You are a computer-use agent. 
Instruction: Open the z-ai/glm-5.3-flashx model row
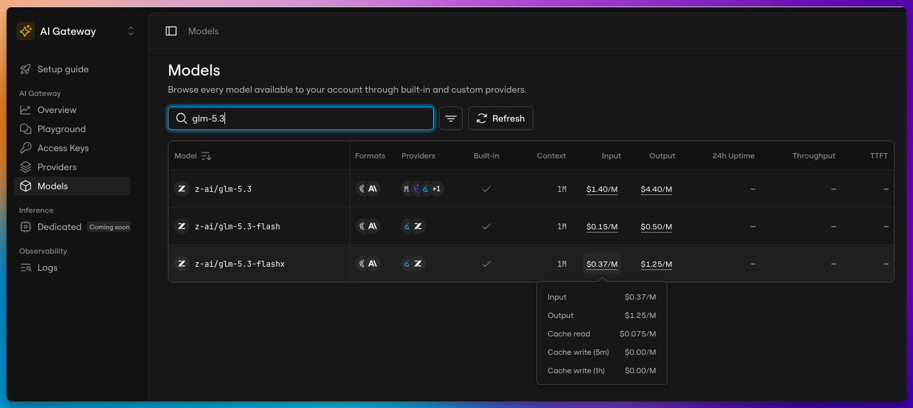point(531,263)
